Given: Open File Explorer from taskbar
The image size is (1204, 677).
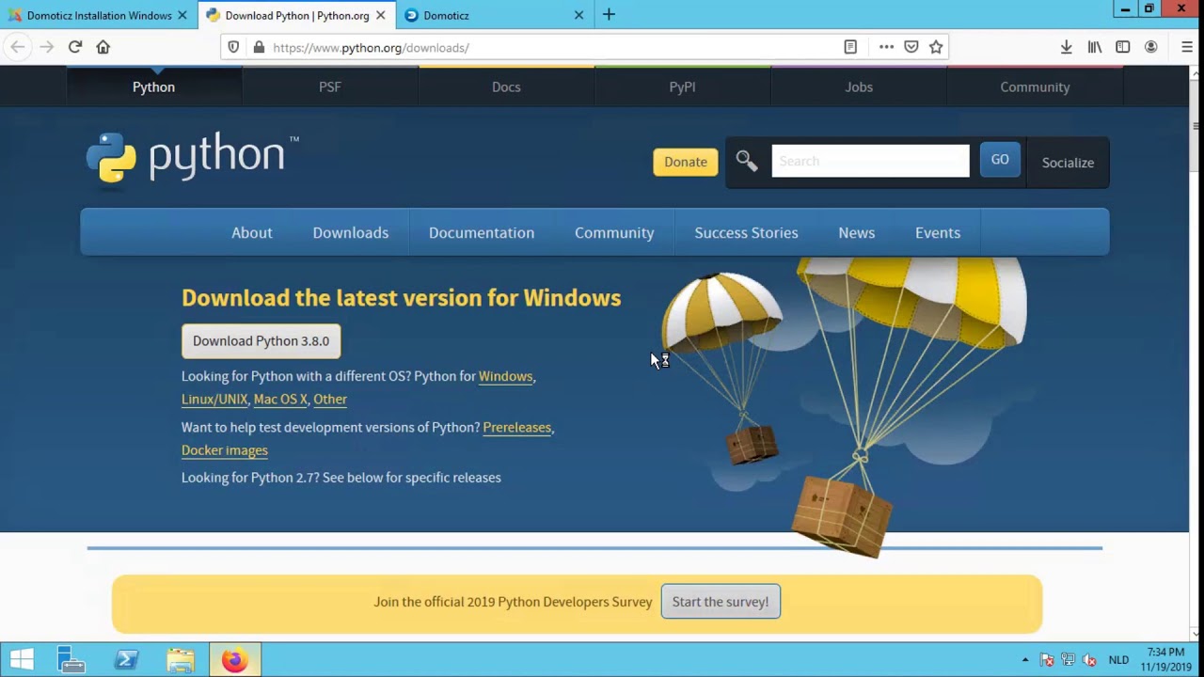Looking at the screenshot, I should pyautogui.click(x=181, y=660).
